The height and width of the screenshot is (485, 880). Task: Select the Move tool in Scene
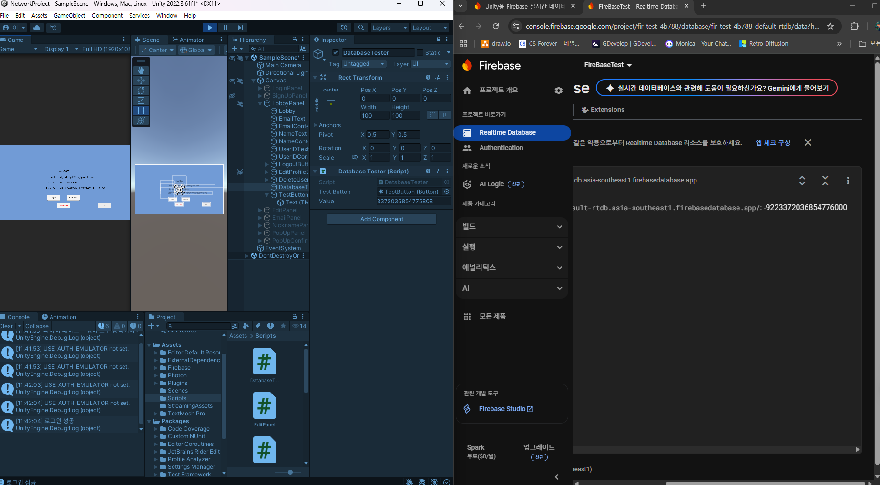[141, 81]
